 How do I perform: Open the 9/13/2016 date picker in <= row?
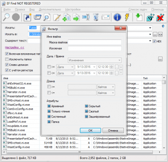tap(86, 73)
